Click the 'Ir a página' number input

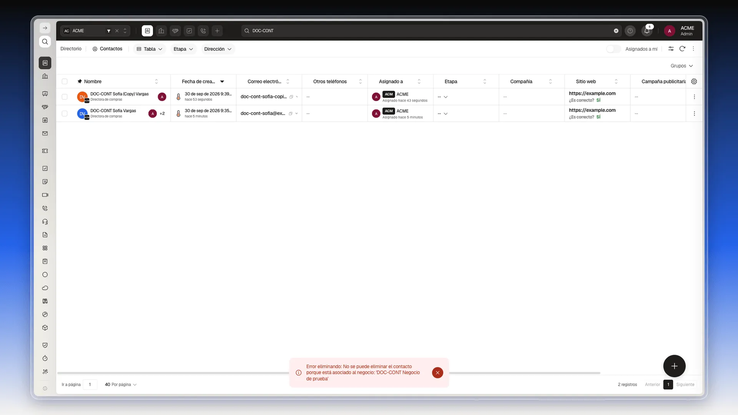point(90,384)
